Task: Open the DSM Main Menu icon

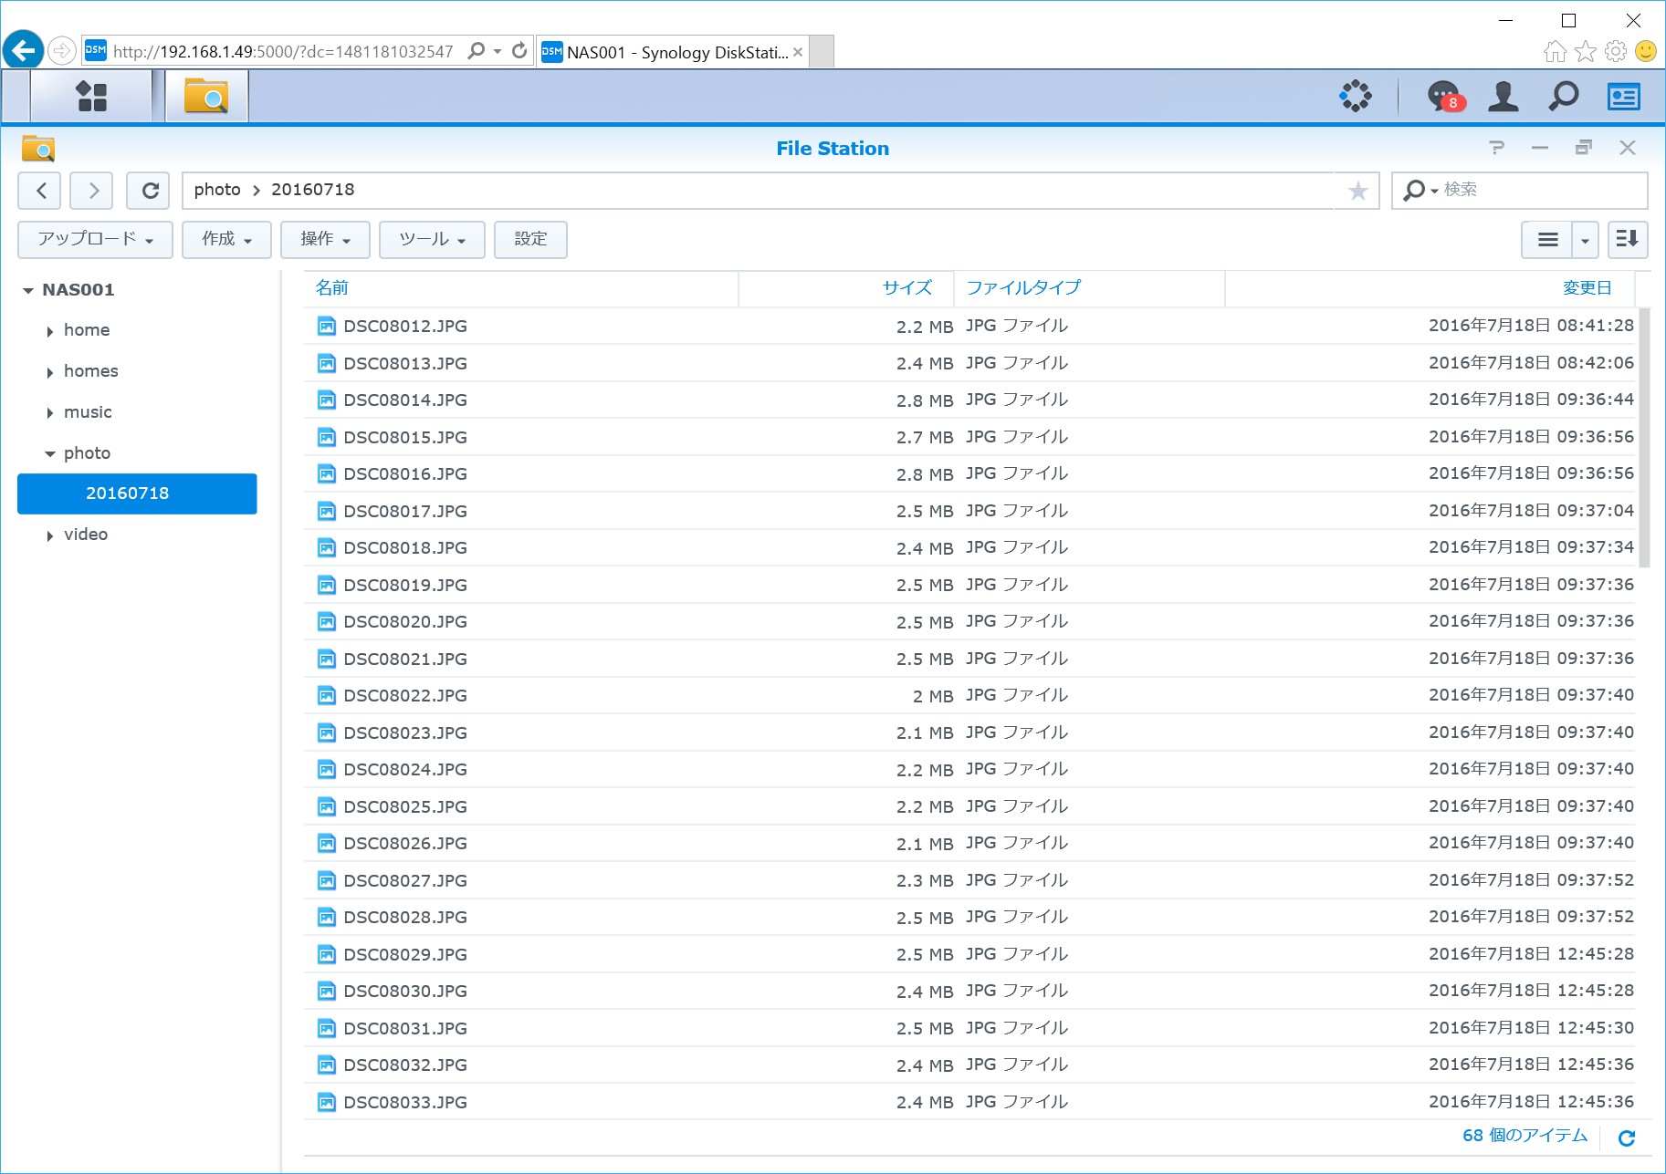Action: (91, 96)
